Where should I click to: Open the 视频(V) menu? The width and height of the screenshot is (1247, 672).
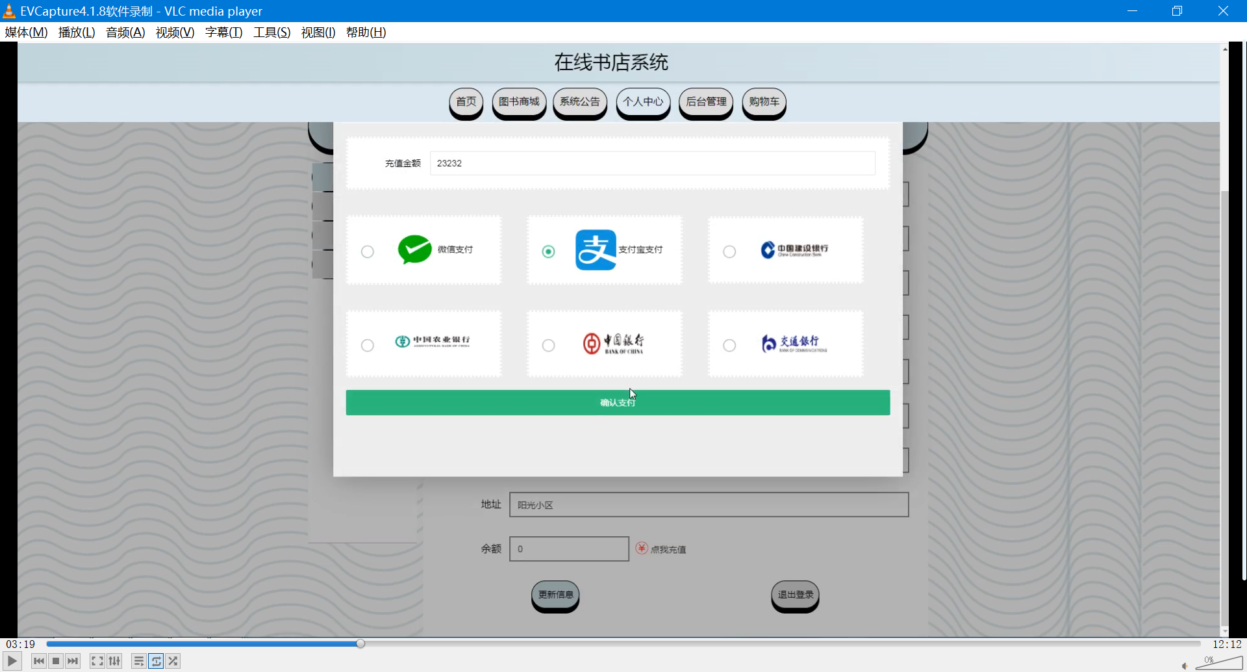click(x=175, y=32)
